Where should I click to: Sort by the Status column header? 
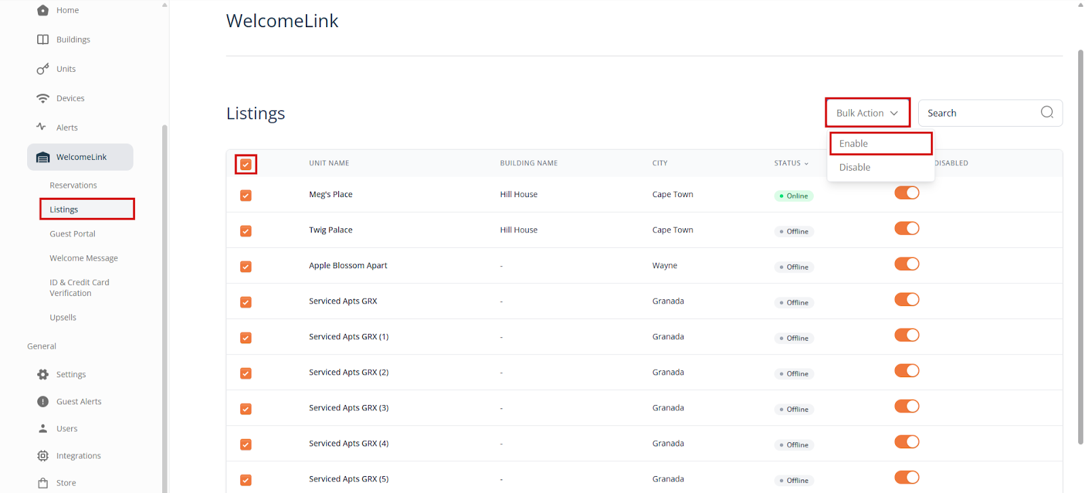[791, 163]
